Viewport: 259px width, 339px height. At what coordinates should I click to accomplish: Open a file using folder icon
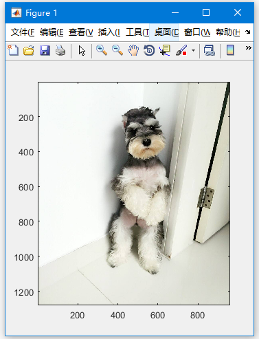point(29,50)
